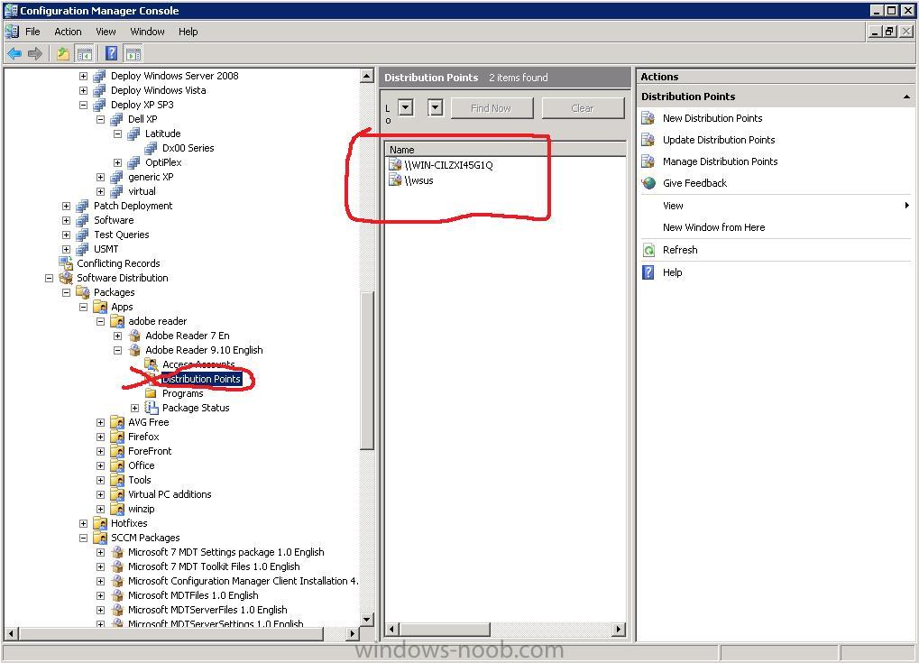Click the SCCM Packages folder icon
This screenshot has height=663, width=919.
100,538
